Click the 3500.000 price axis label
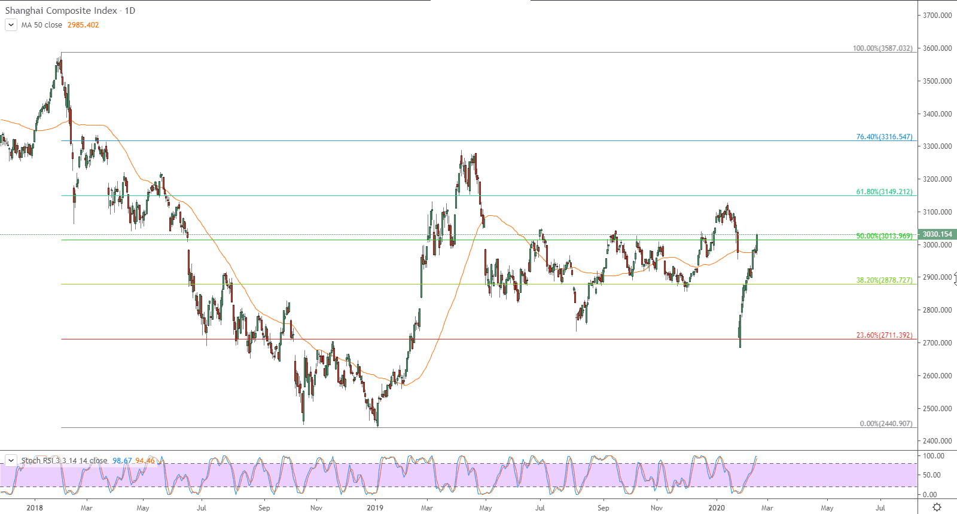This screenshot has height=514, width=957. click(x=937, y=81)
